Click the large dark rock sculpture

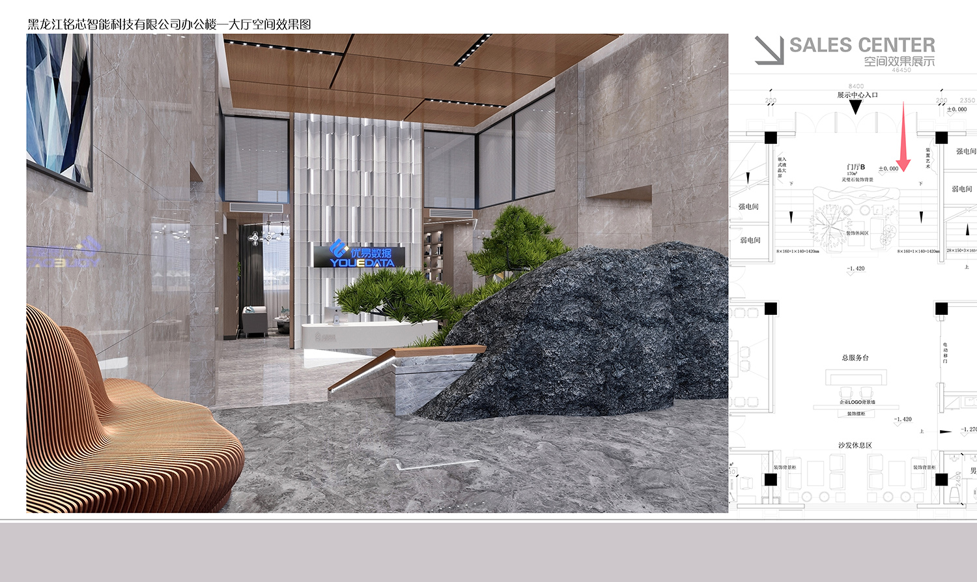(586, 332)
